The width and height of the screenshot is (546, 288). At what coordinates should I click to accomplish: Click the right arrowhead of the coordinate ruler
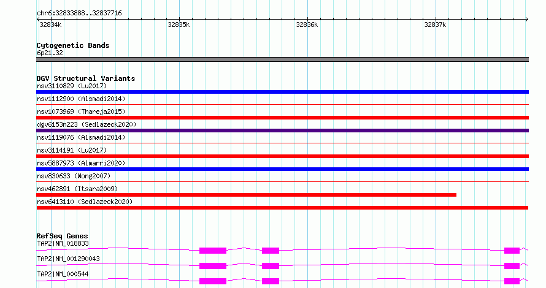527,19
